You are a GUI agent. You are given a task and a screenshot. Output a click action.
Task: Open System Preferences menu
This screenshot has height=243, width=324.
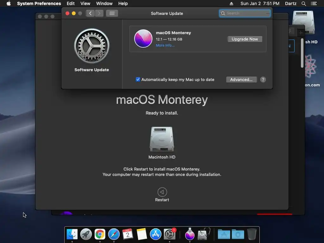point(39,3)
